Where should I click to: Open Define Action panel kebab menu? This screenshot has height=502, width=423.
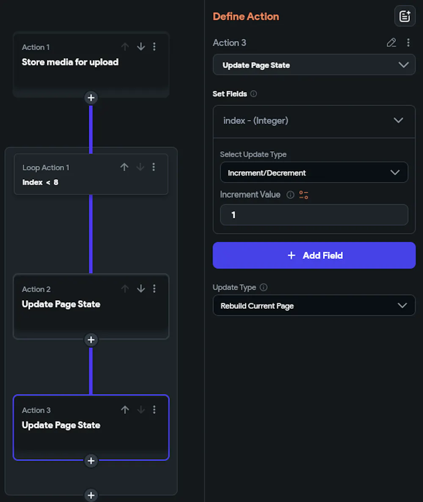(408, 43)
